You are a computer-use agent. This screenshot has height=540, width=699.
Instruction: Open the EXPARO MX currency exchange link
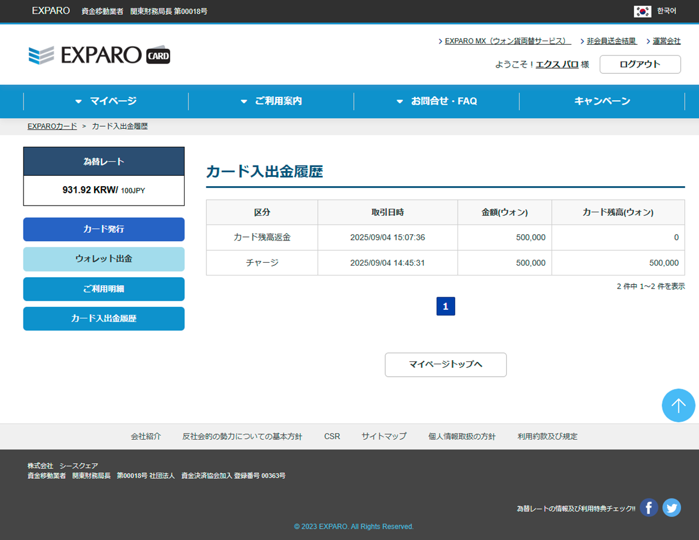coord(507,41)
